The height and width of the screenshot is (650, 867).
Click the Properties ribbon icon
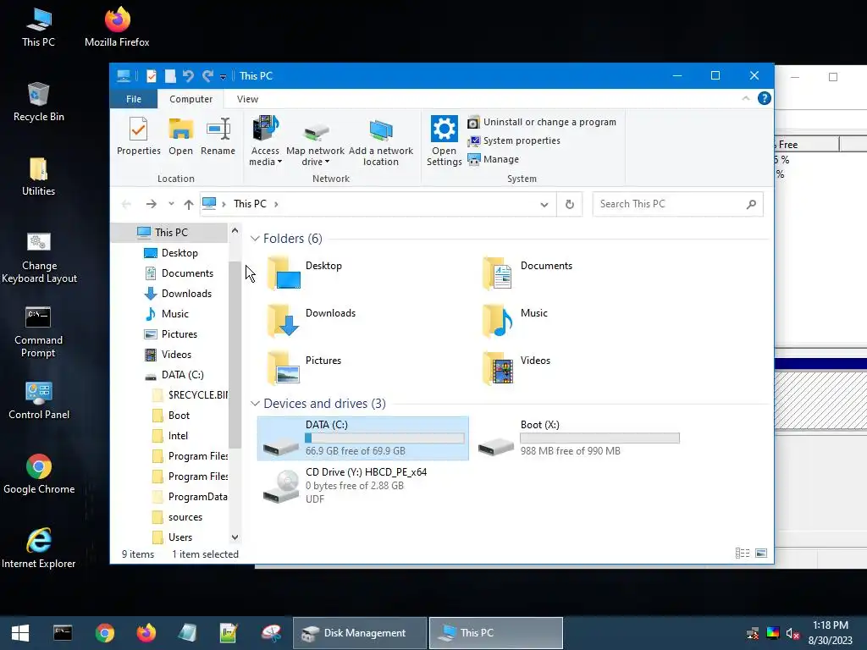tap(138, 136)
